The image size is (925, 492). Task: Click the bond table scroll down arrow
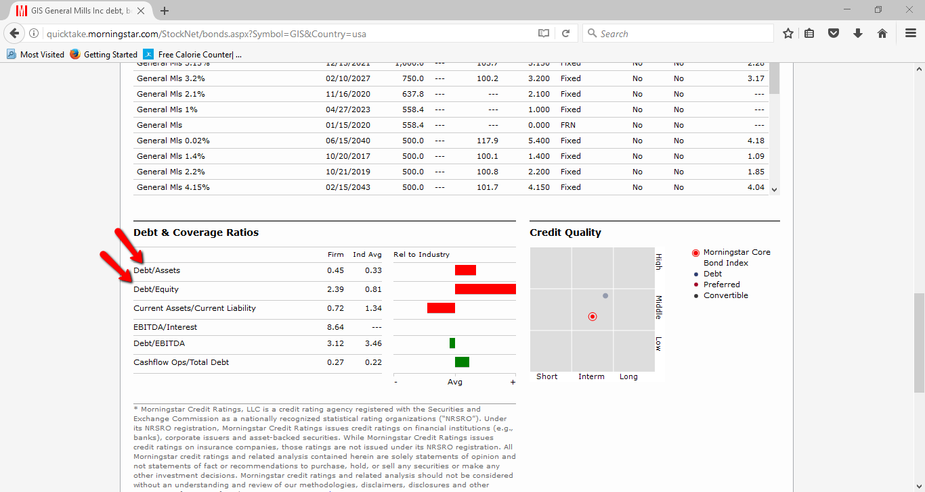coord(775,190)
